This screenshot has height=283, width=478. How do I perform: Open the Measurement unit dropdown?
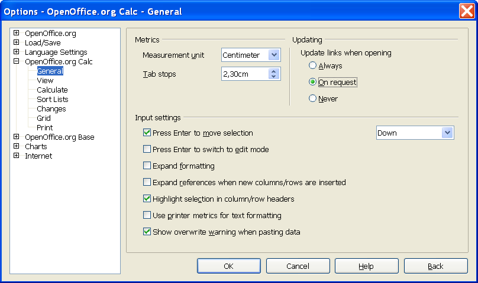click(x=274, y=55)
